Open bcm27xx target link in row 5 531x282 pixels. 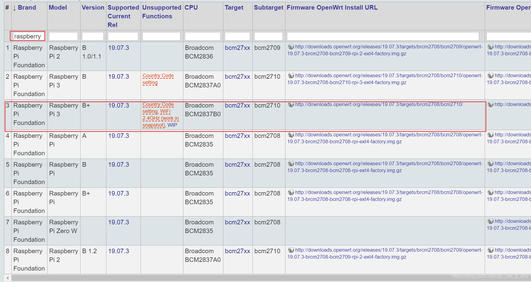point(237,165)
